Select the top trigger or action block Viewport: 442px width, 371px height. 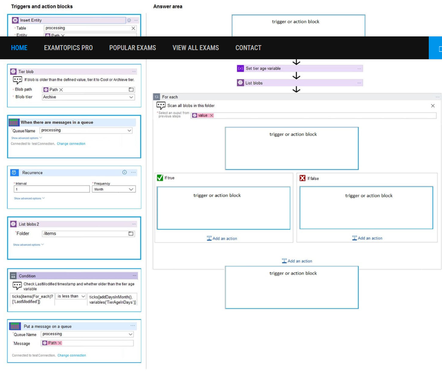tap(298, 26)
